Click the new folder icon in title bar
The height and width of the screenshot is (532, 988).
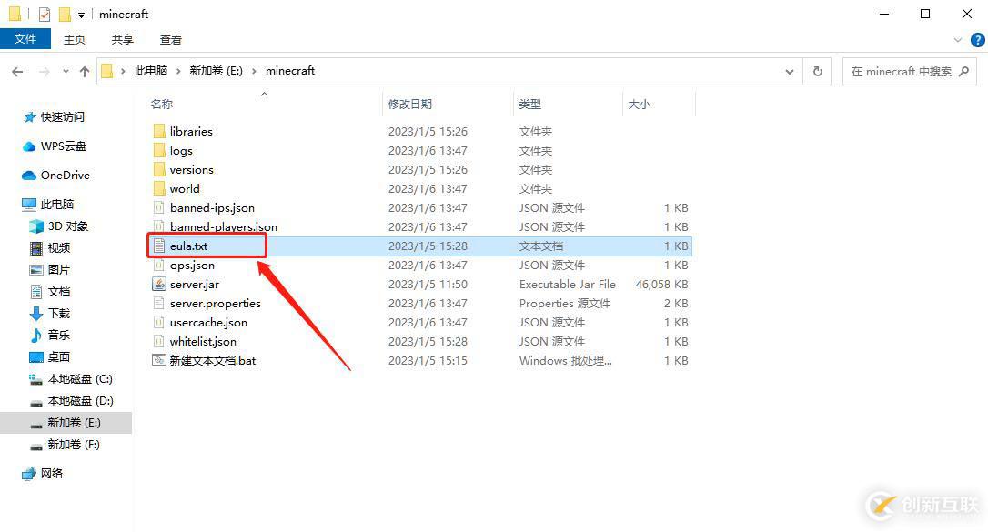[x=65, y=14]
